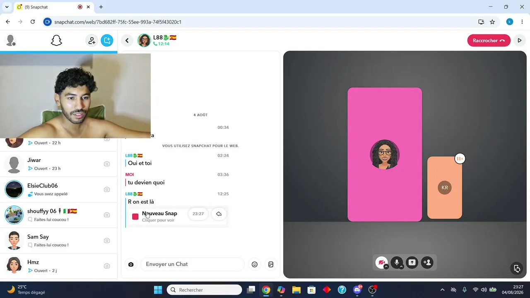Click the 'Oui et toi' message

click(140, 163)
